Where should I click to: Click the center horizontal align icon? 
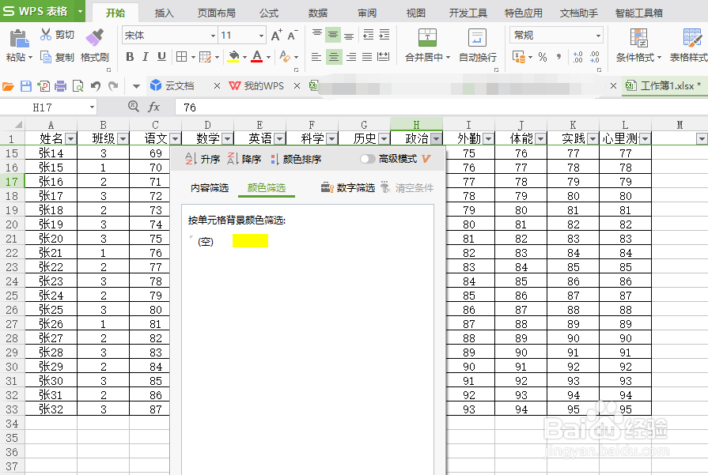click(x=333, y=57)
